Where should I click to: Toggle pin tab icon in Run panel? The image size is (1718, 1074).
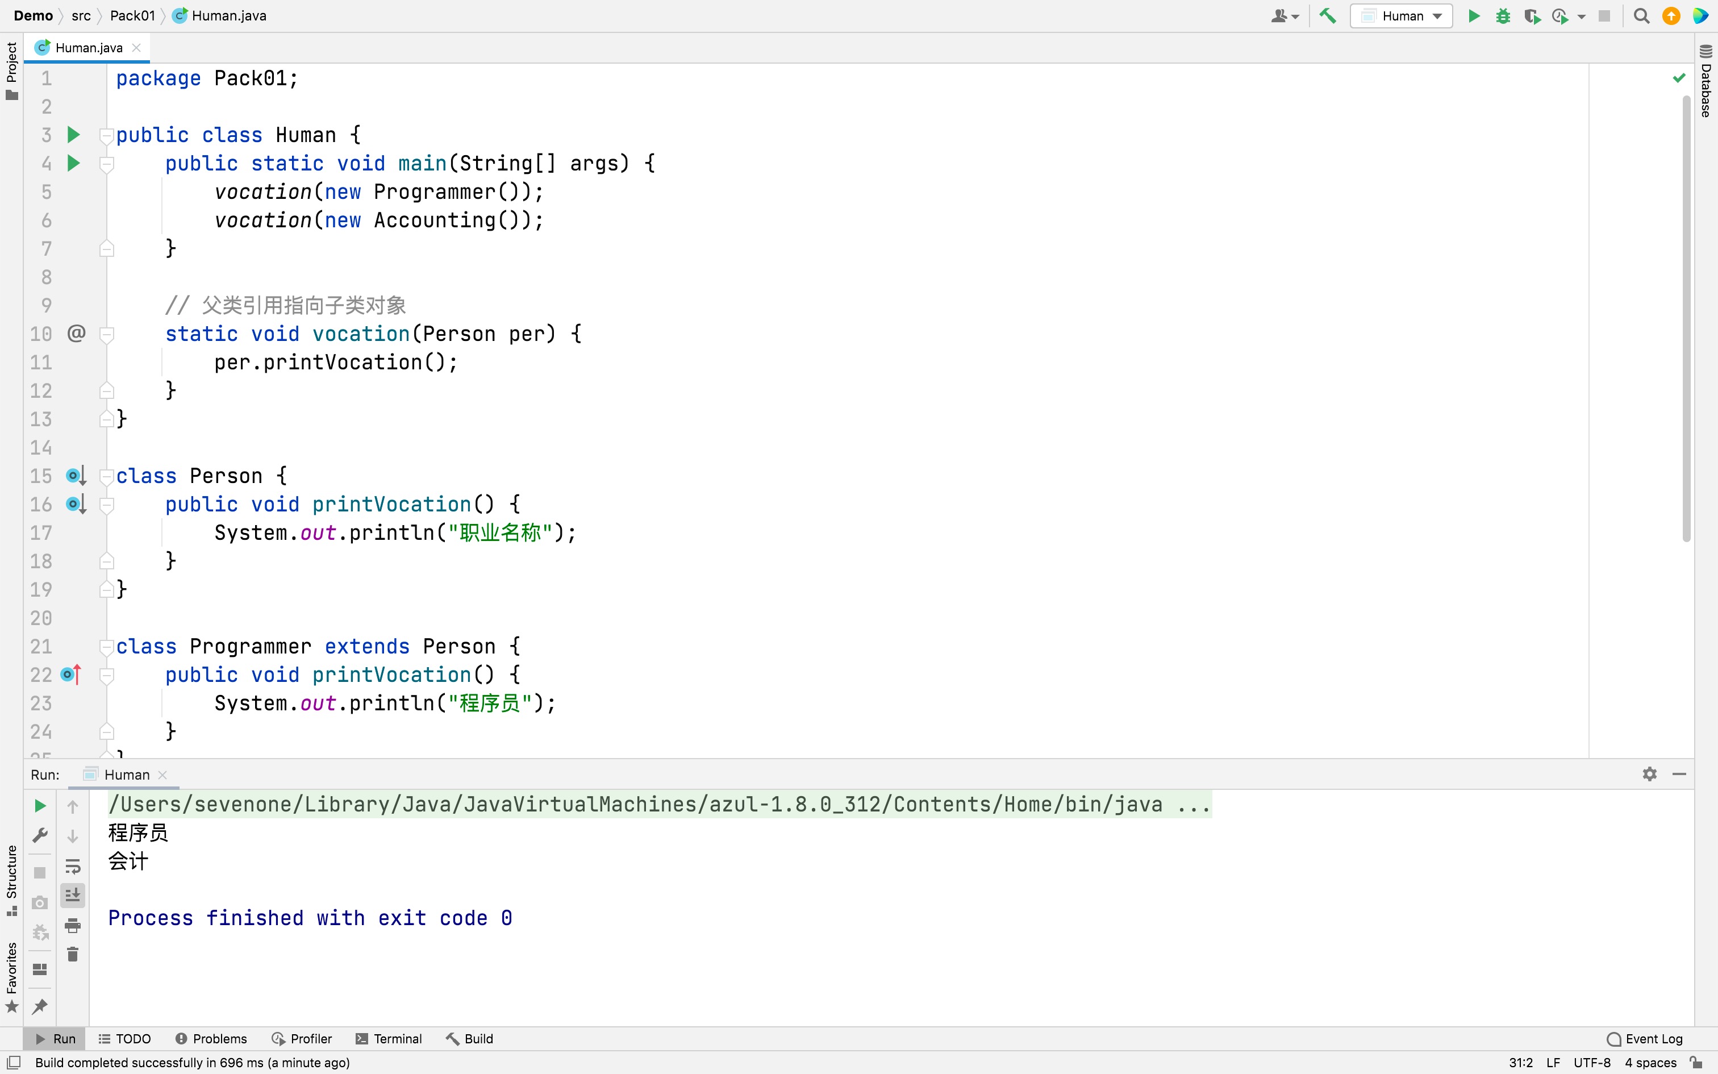click(x=40, y=1006)
